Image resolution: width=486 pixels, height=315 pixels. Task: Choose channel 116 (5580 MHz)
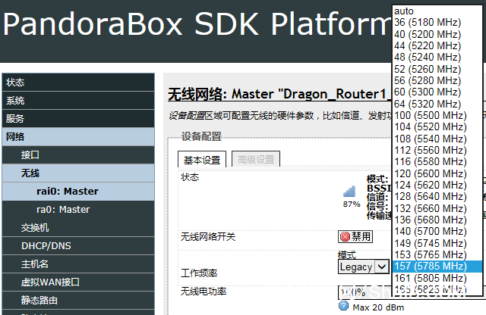[437, 162]
